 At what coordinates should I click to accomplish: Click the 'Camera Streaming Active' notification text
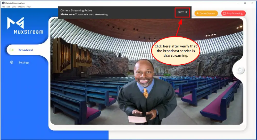click(x=76, y=11)
